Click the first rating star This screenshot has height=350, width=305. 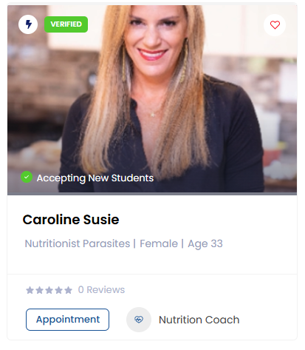click(x=30, y=290)
